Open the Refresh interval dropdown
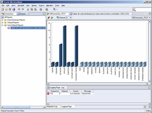 pyautogui.click(x=69, y=18)
